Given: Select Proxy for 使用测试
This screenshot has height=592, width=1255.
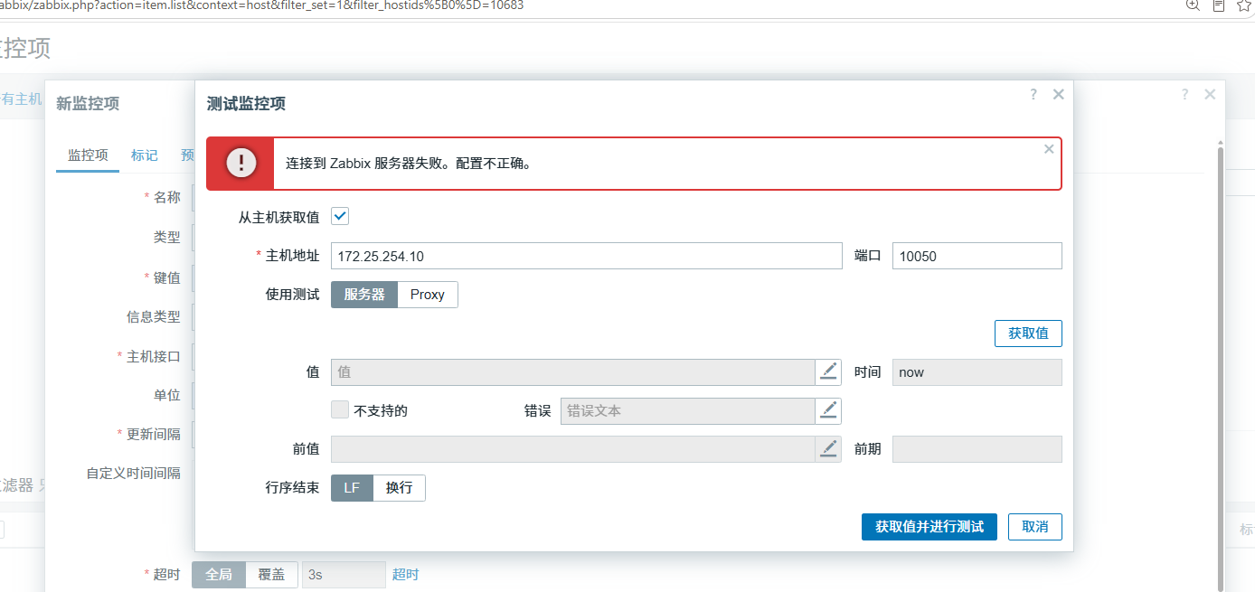Looking at the screenshot, I should tap(428, 295).
